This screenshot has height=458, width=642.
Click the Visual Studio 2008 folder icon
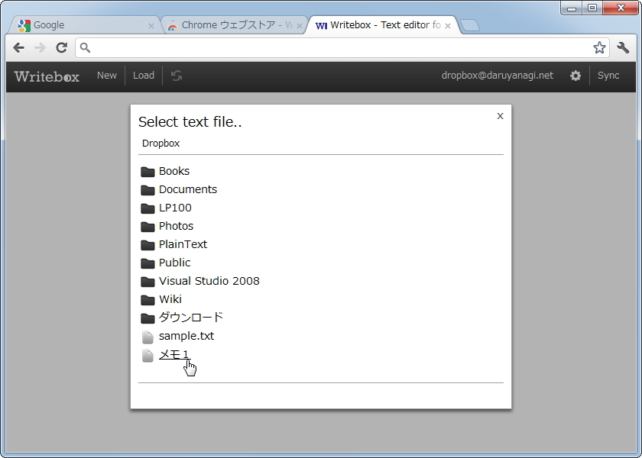148,282
